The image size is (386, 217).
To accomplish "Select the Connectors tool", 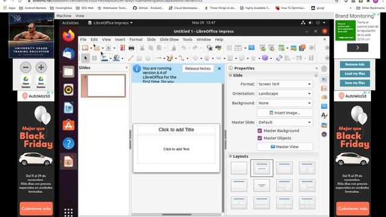I will click(182, 58).
